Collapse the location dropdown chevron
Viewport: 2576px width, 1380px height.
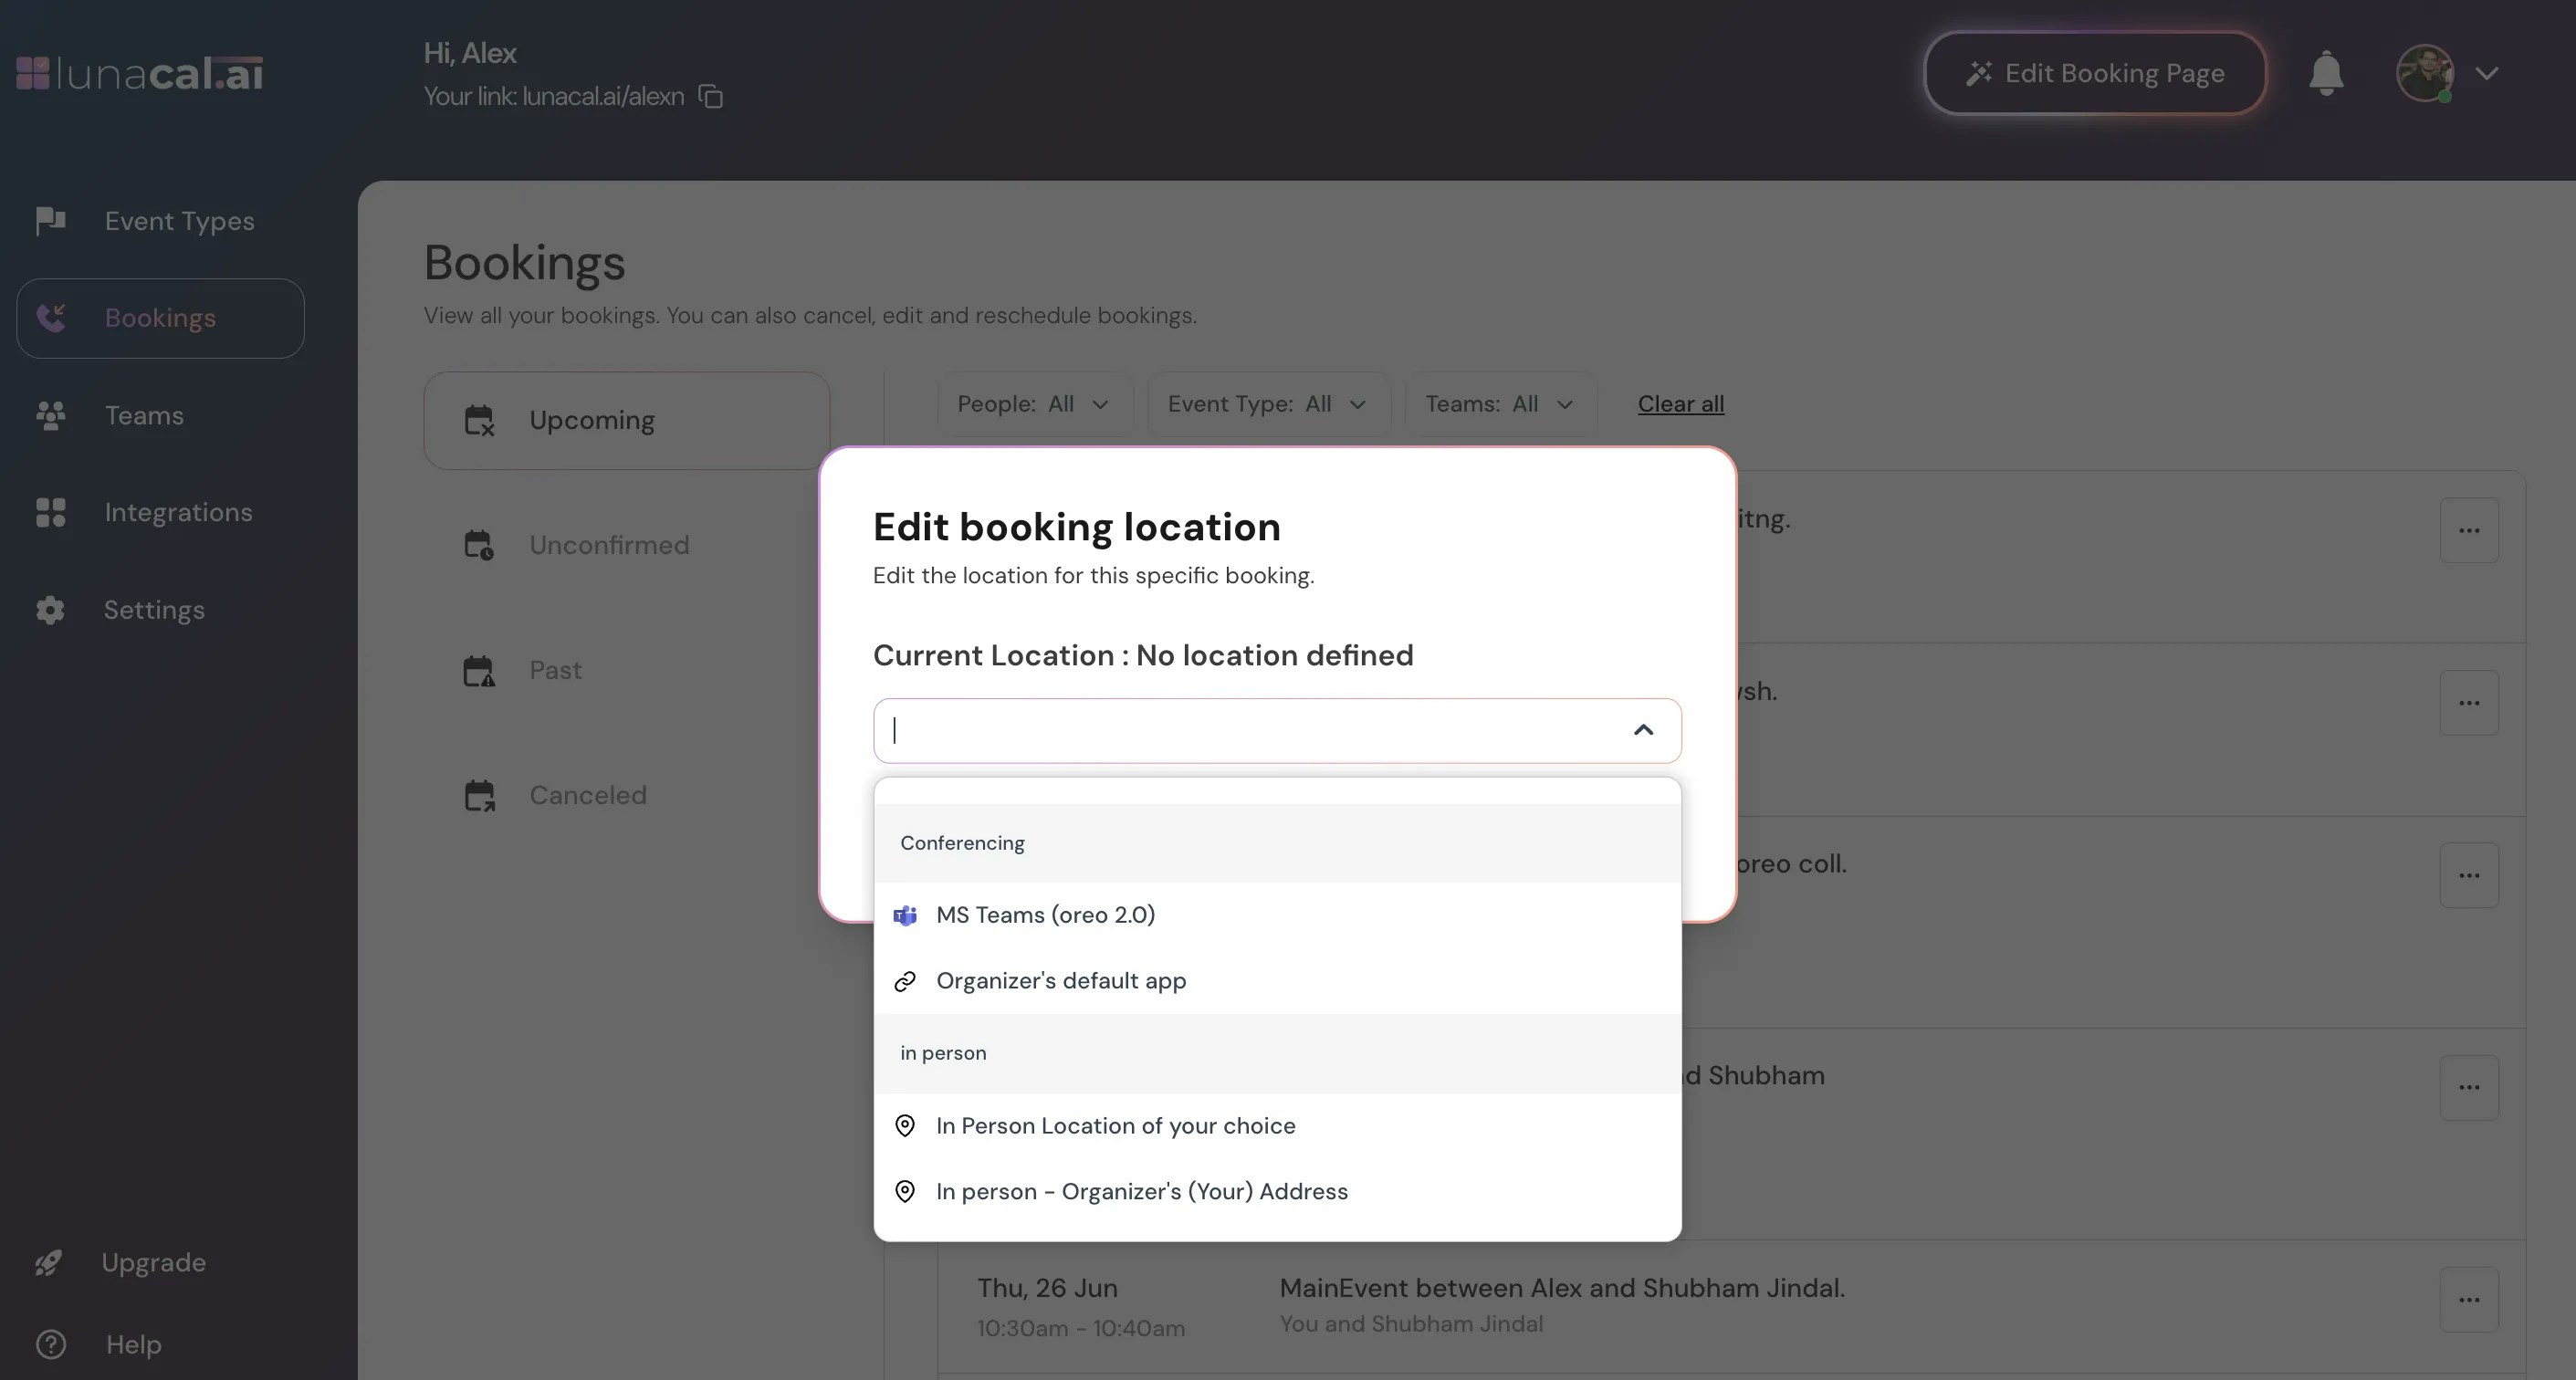click(x=1643, y=730)
